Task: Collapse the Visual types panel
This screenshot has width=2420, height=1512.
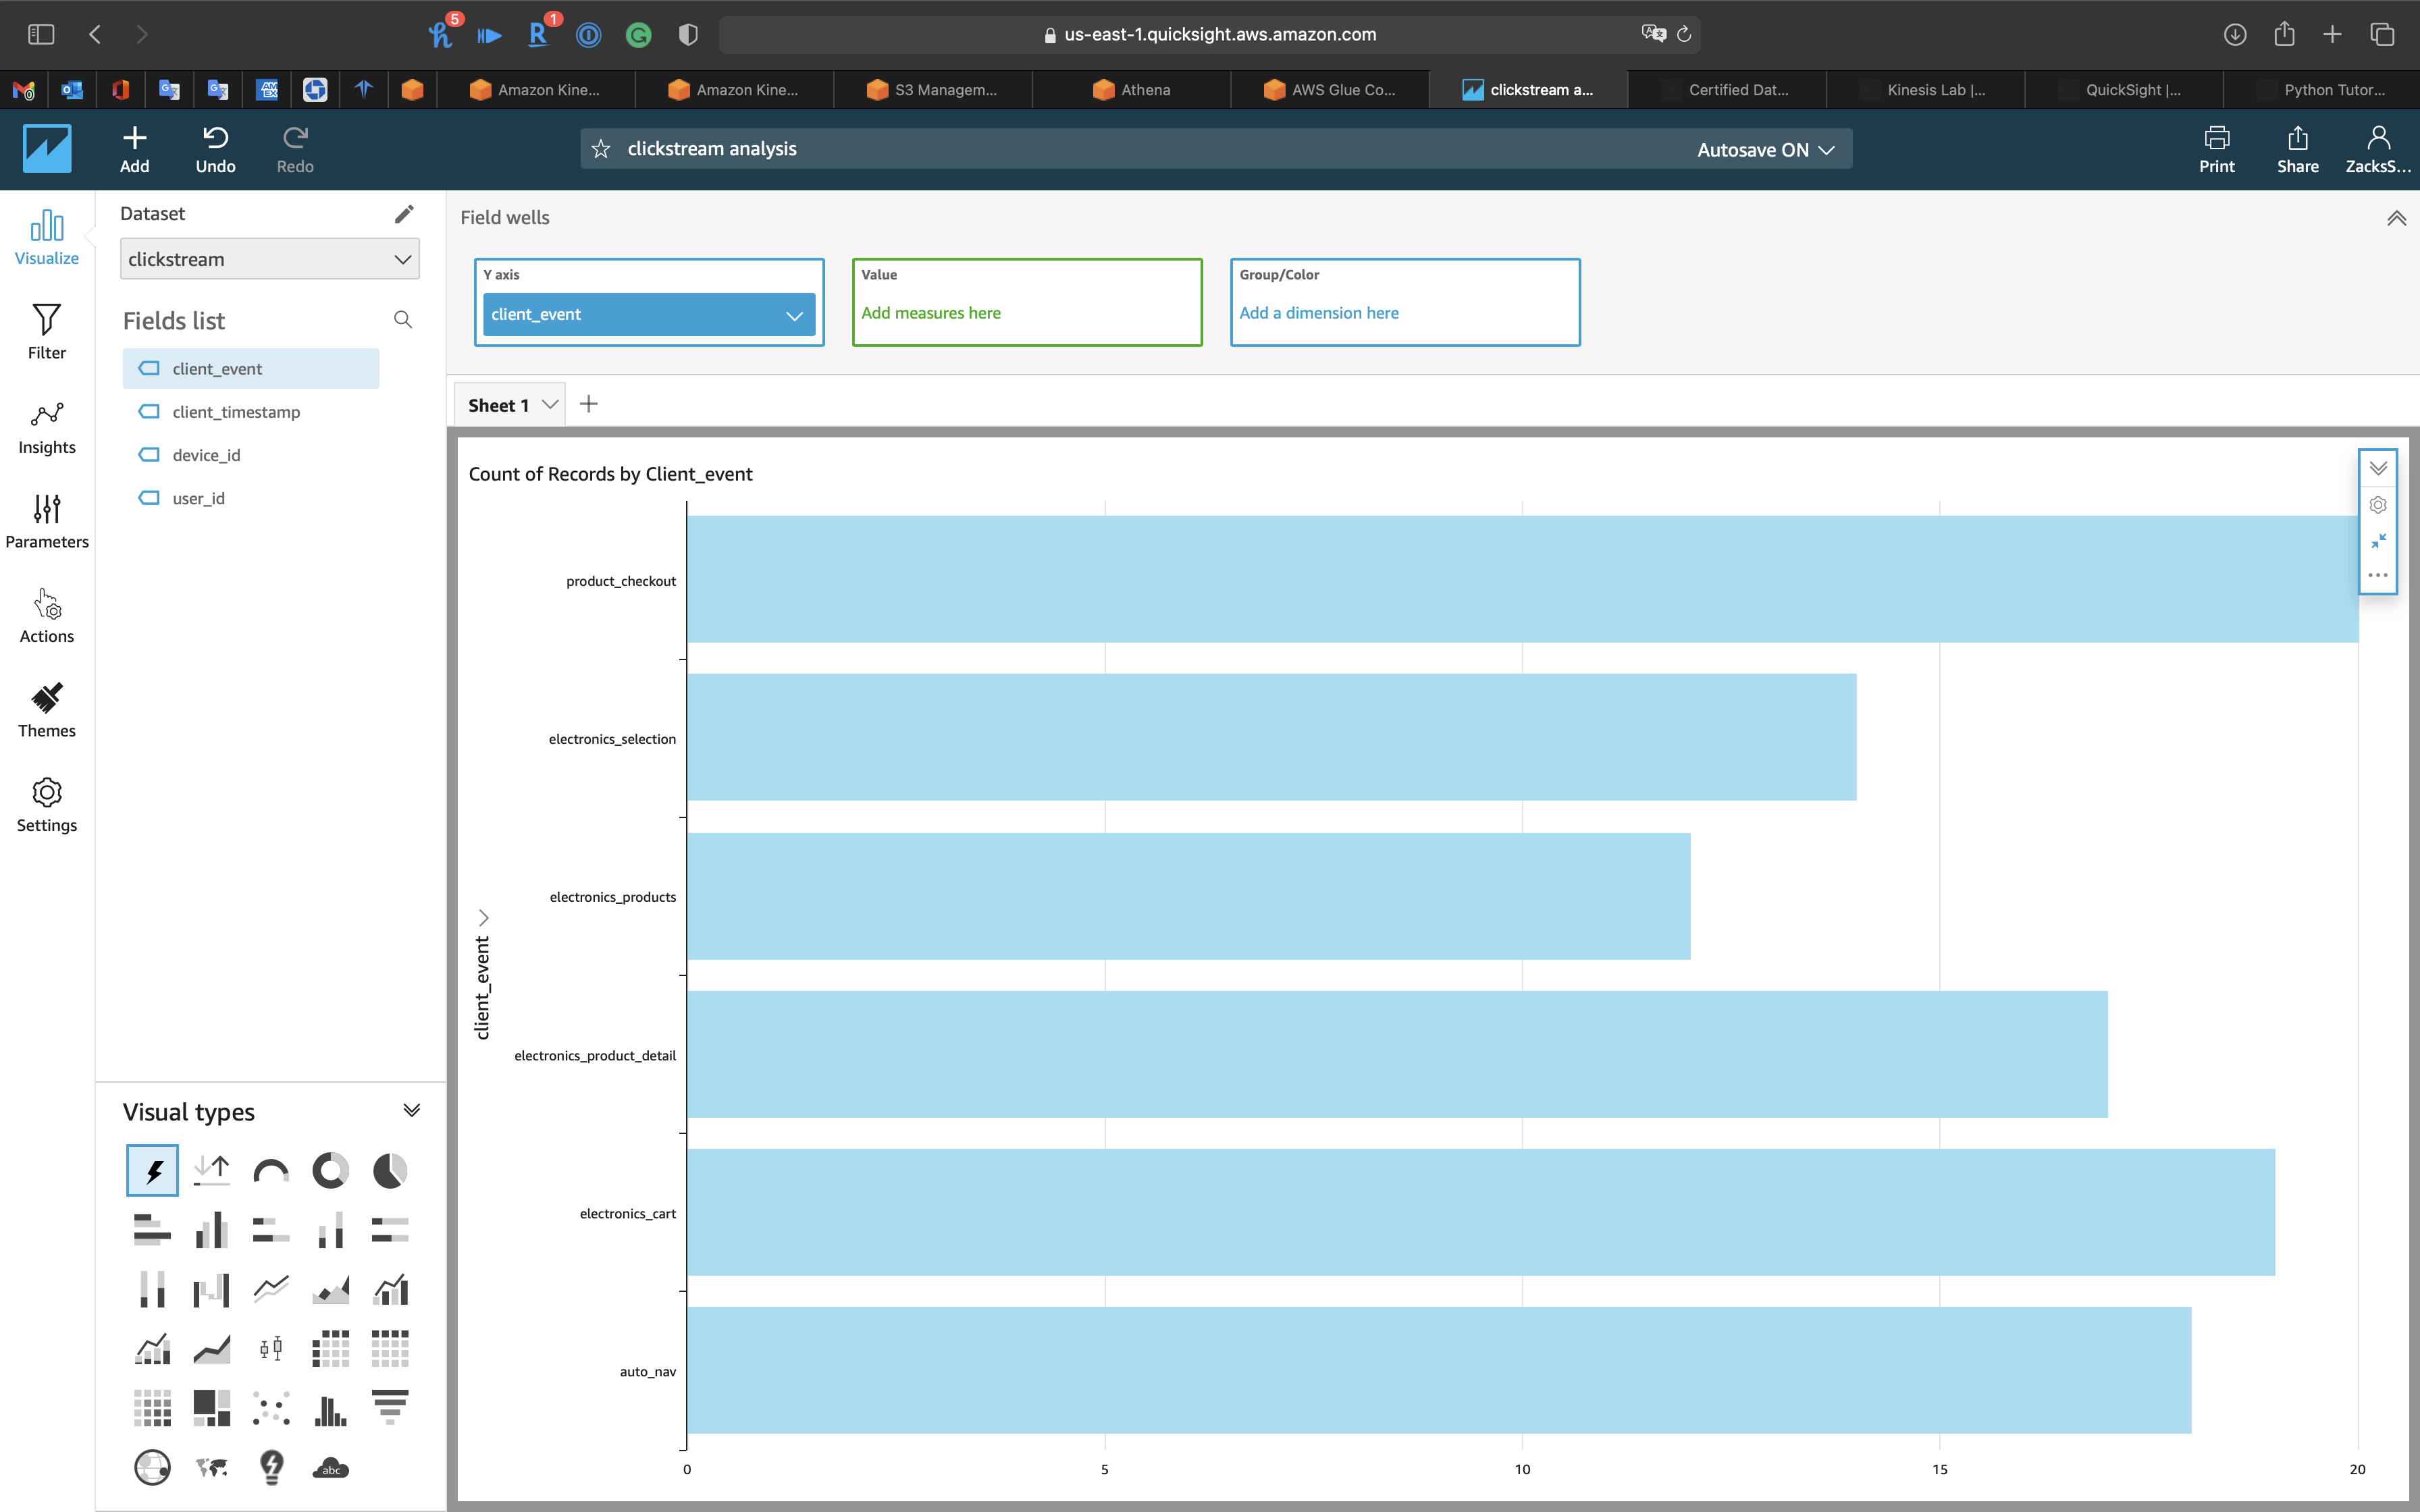Action: 411,1110
